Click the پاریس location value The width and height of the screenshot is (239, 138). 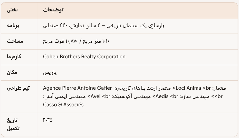click(x=50, y=73)
